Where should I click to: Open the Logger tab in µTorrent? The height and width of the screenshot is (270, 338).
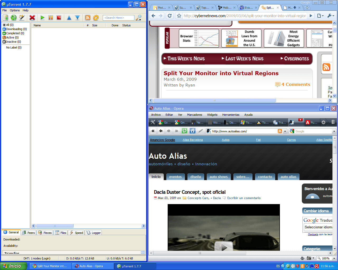93,233
